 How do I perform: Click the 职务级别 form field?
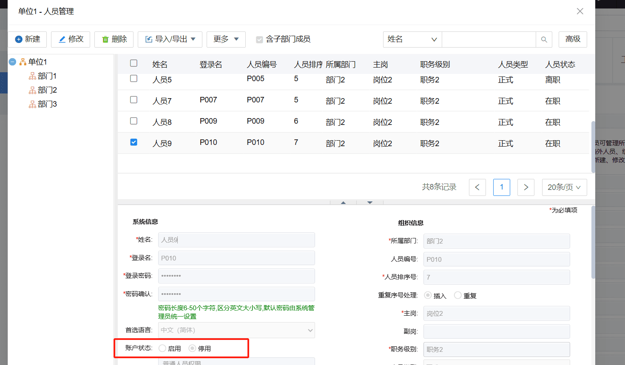497,349
